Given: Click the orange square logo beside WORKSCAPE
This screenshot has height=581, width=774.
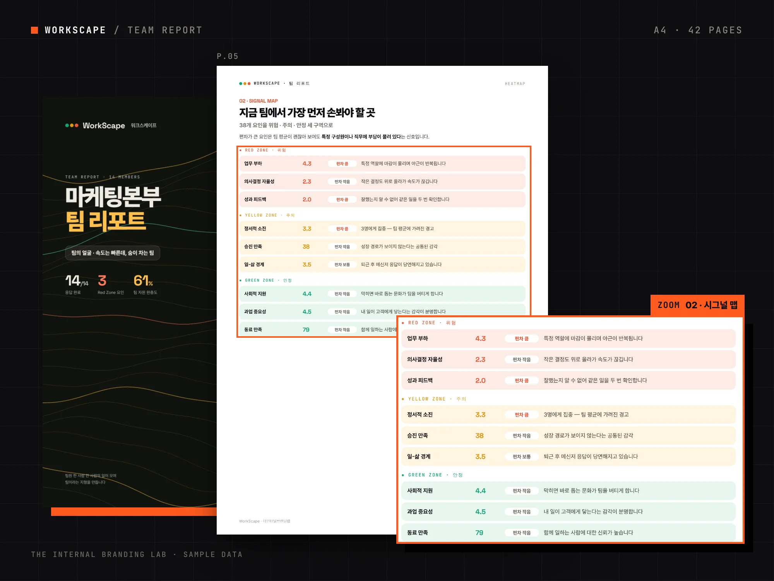Looking at the screenshot, I should point(34,30).
